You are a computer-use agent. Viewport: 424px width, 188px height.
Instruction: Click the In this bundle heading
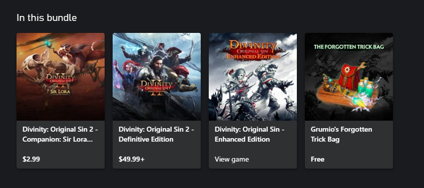[x=47, y=18]
